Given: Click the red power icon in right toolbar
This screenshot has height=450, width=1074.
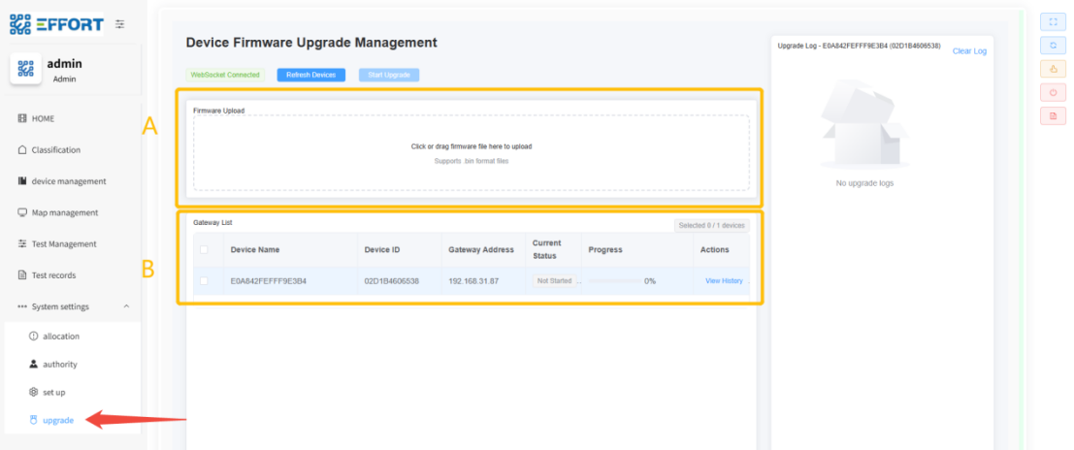Looking at the screenshot, I should [x=1053, y=92].
